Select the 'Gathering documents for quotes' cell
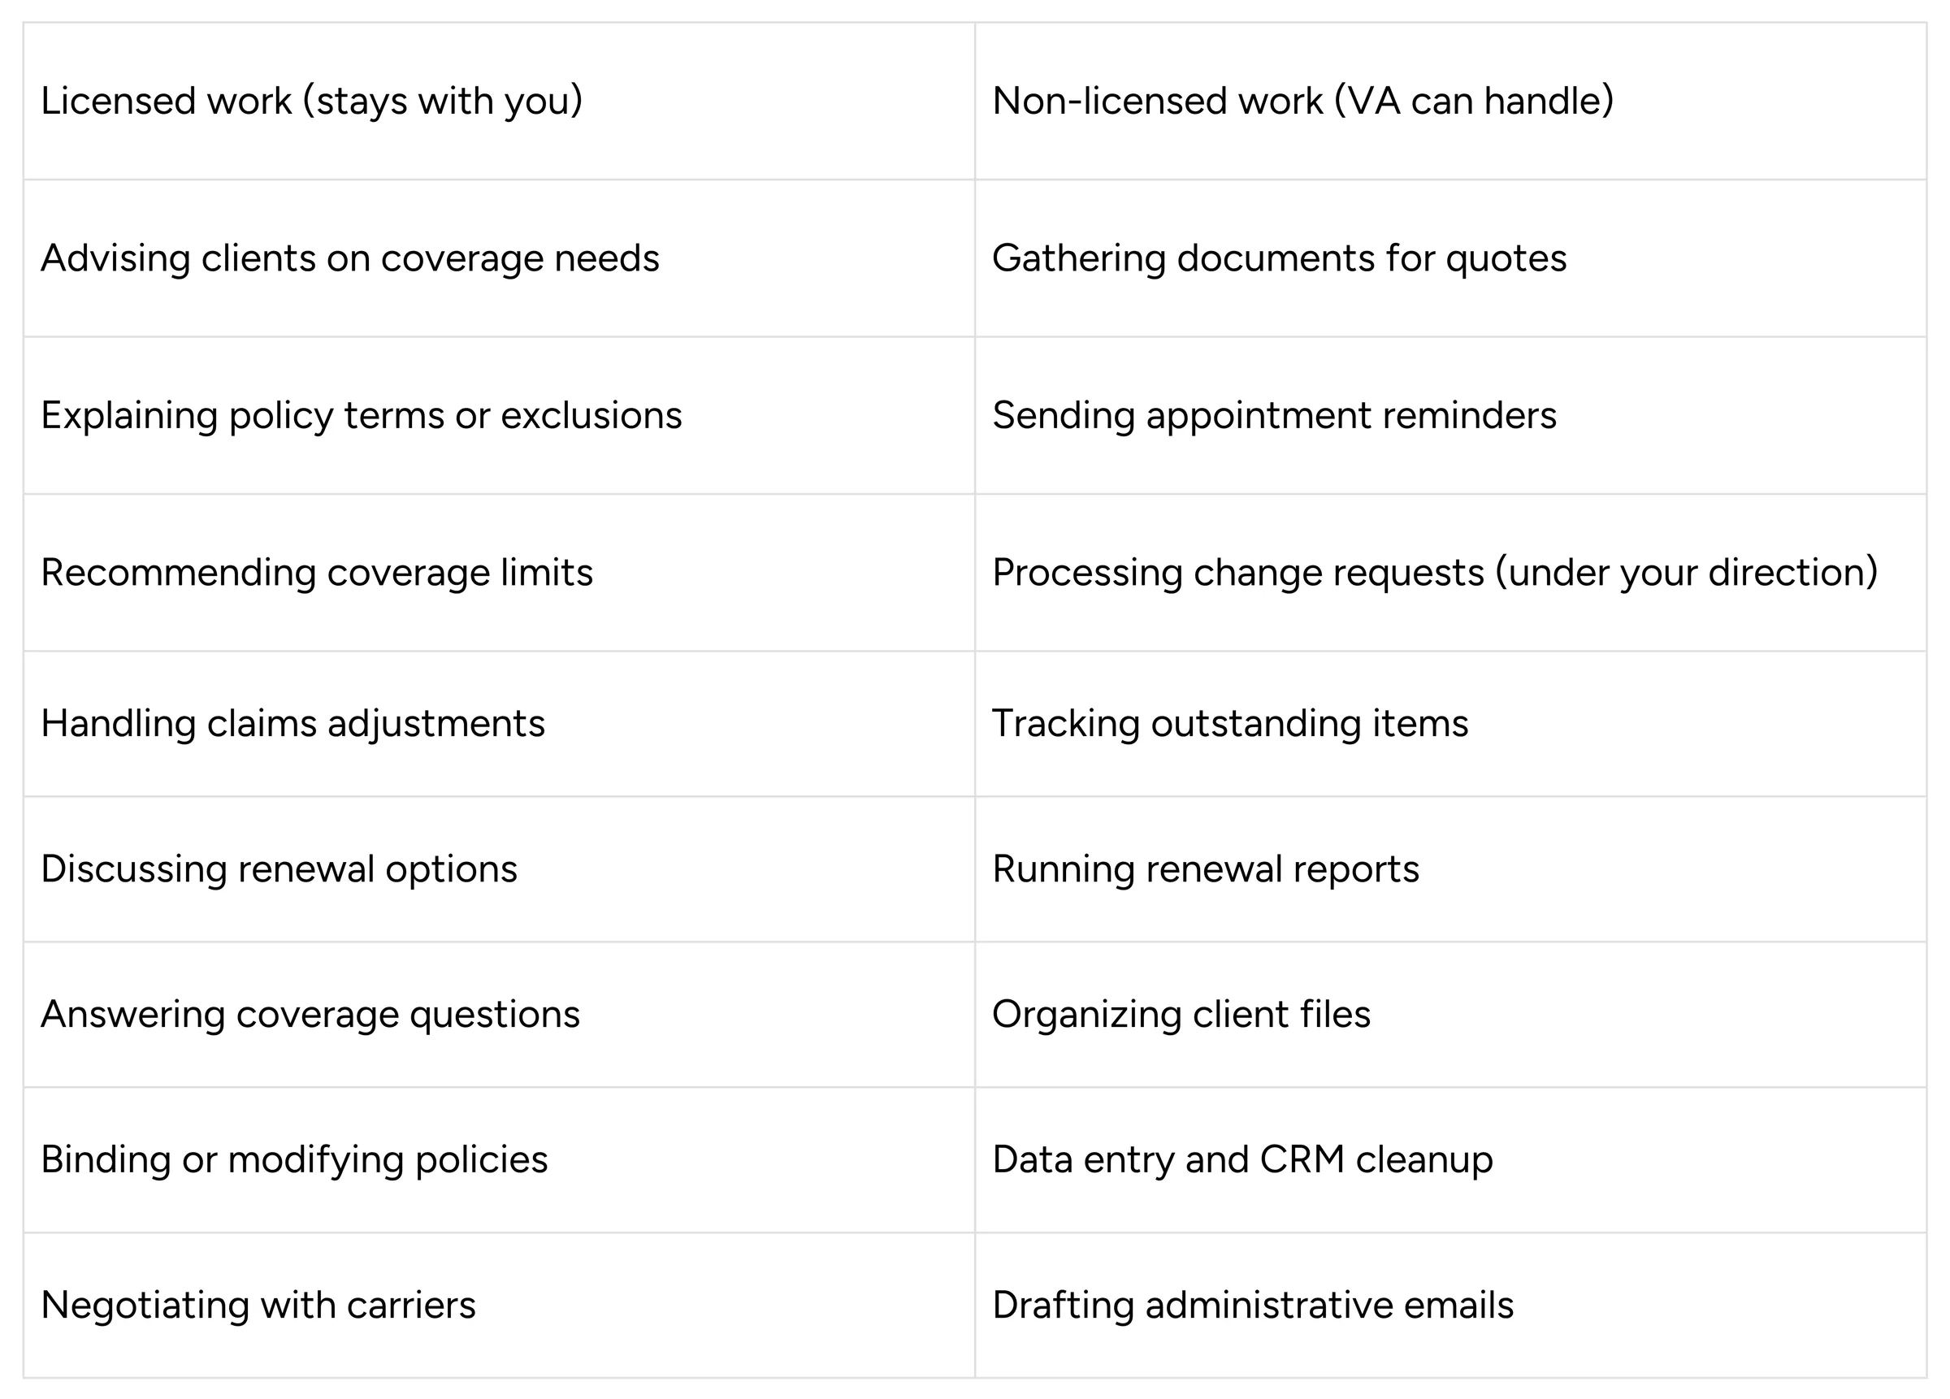 point(1450,258)
